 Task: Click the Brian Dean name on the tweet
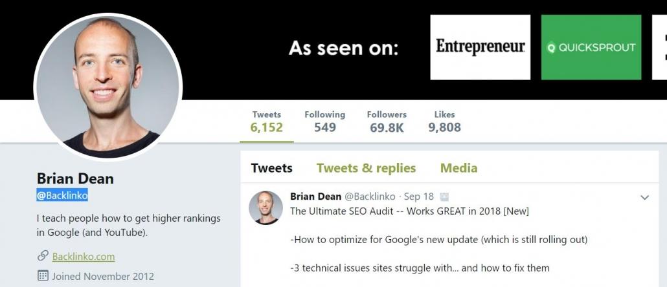pos(315,197)
